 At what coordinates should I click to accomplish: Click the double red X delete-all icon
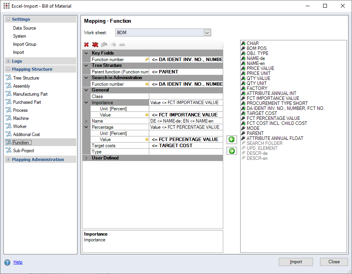pyautogui.click(x=95, y=45)
